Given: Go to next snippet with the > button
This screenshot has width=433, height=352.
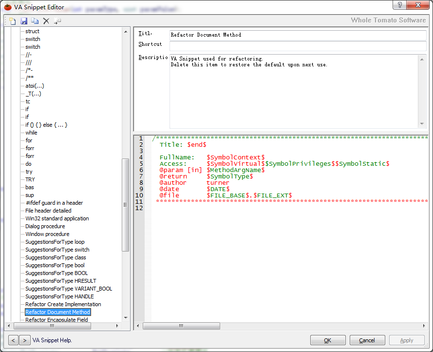Looking at the screenshot, I should coord(25,340).
